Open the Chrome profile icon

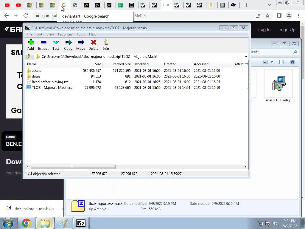click(x=289, y=16)
